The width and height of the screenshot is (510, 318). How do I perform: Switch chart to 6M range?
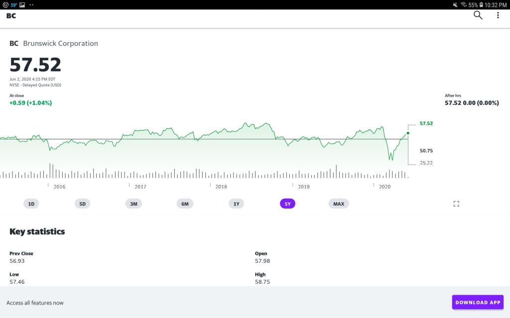tap(185, 204)
